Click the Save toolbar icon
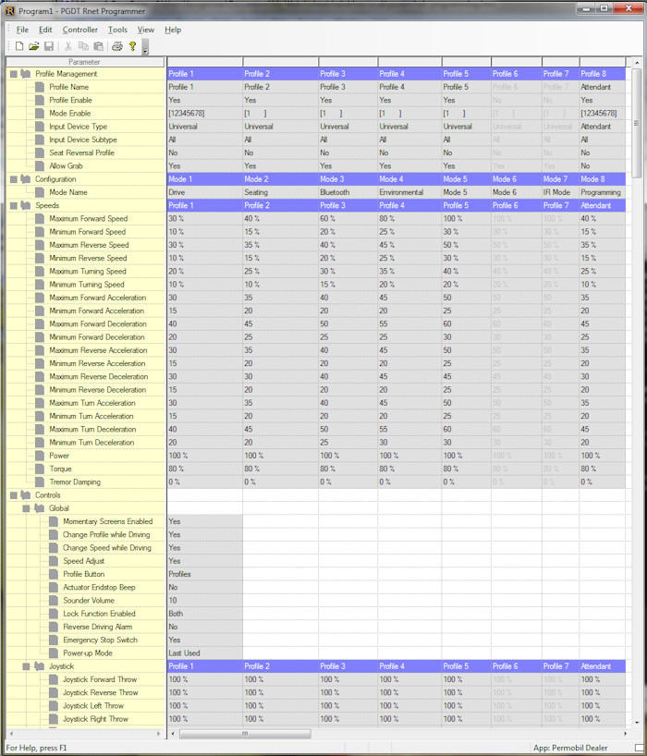The height and width of the screenshot is (756, 647). 49,46
